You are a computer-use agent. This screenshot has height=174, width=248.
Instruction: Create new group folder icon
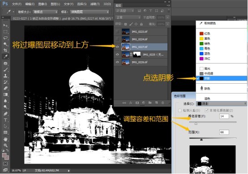[x=150, y=103]
